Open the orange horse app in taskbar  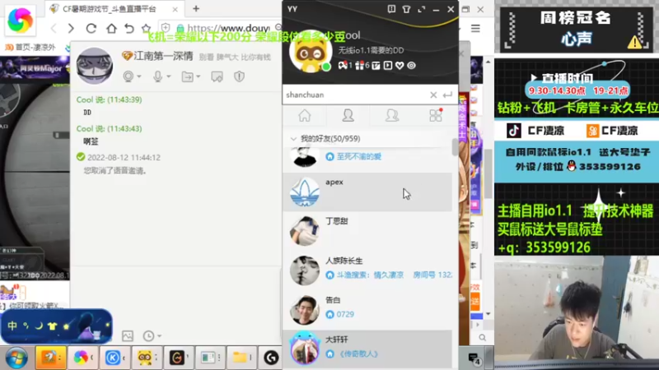tap(50, 358)
